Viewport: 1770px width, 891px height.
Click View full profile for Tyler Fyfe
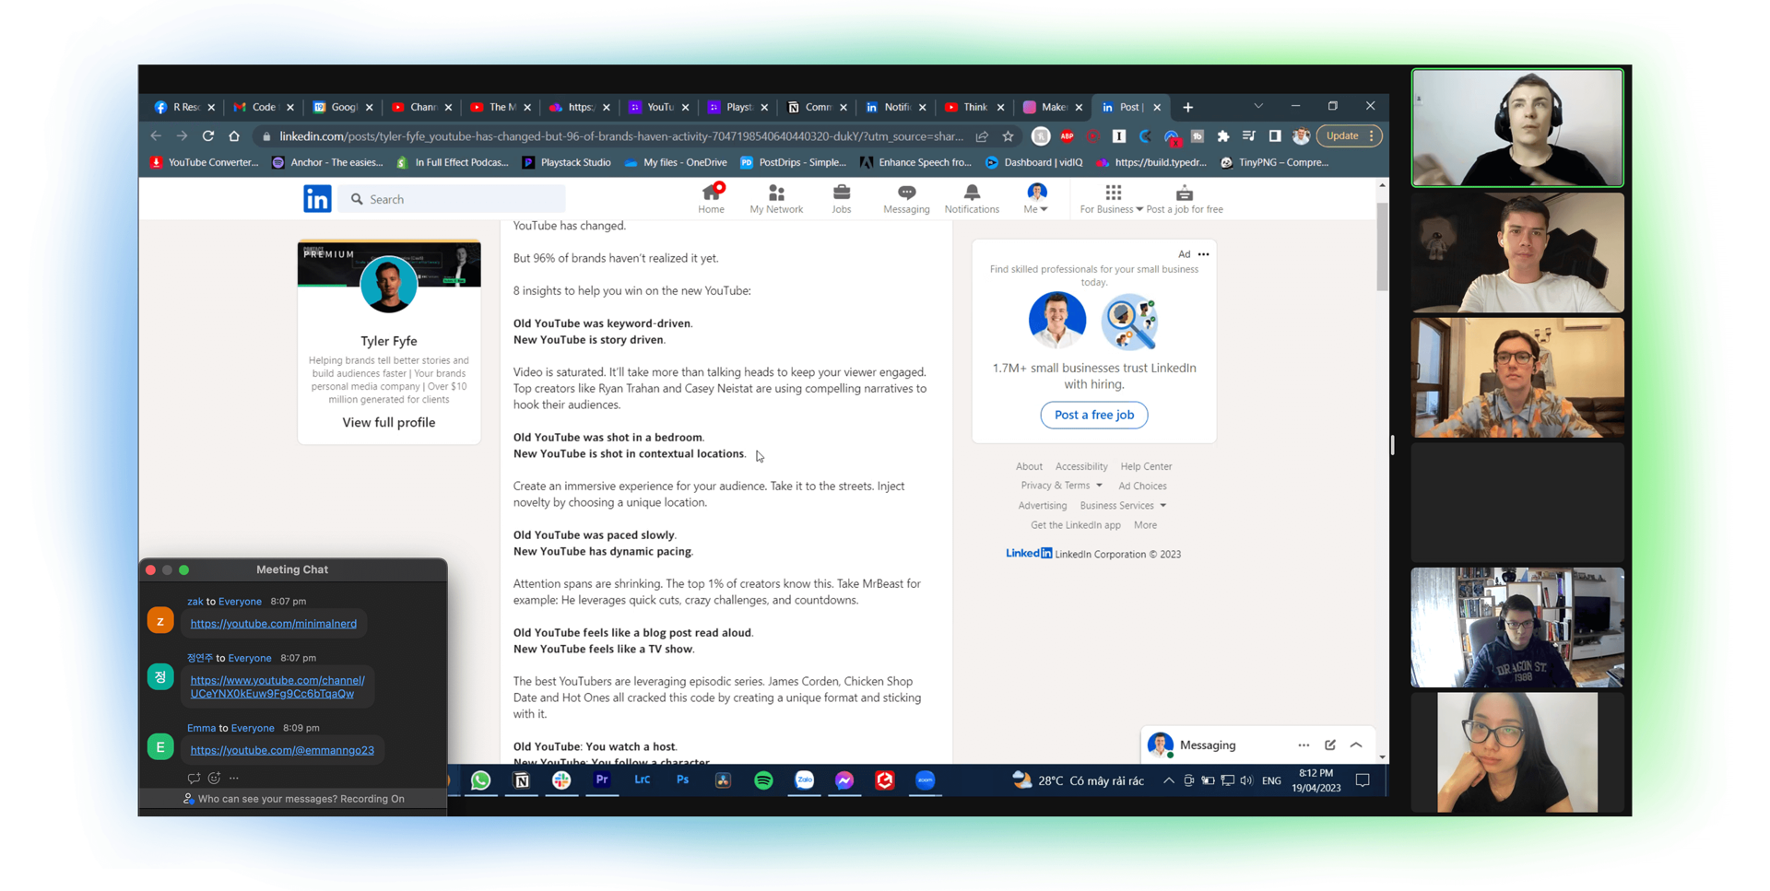coord(388,423)
